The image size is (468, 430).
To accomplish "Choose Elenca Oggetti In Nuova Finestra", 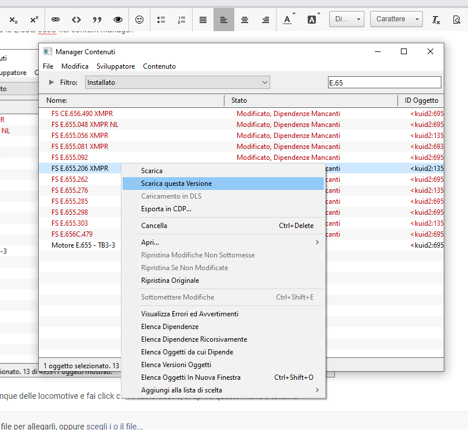I will 223,377.
